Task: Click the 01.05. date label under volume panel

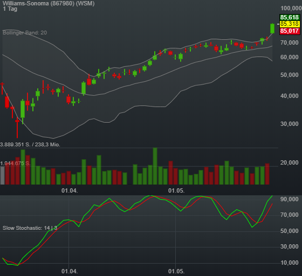Action: pyautogui.click(x=176, y=190)
